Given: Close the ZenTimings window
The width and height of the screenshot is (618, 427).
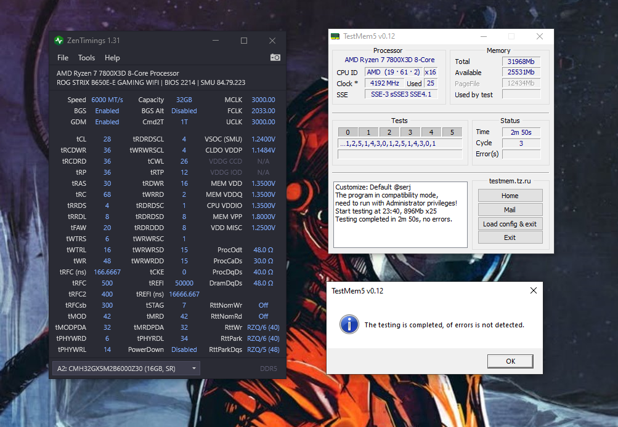Looking at the screenshot, I should pyautogui.click(x=272, y=41).
